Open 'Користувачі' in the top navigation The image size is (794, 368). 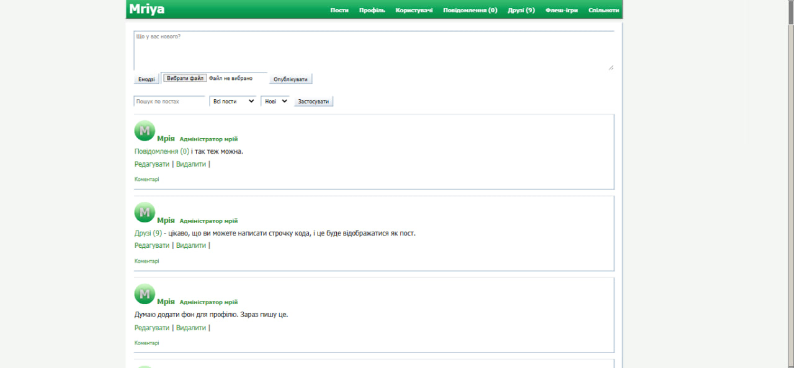pos(414,10)
